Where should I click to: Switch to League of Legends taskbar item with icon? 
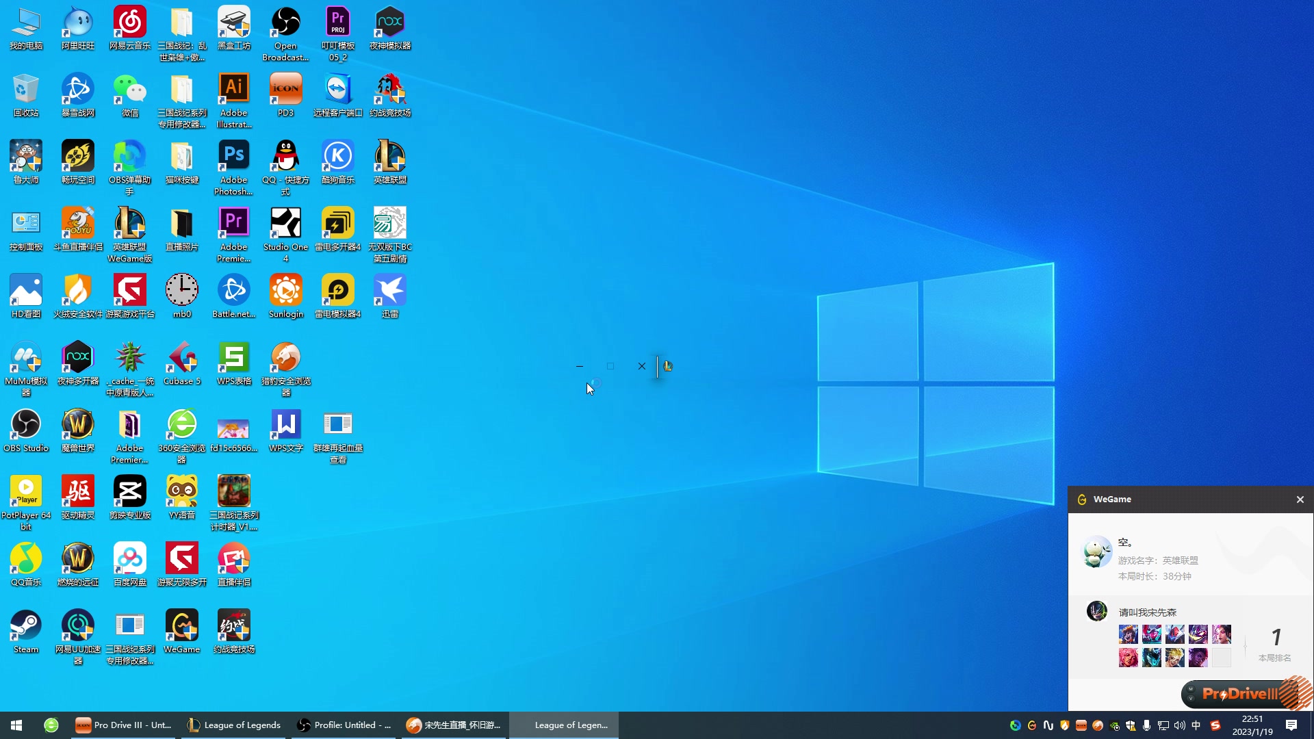(x=235, y=725)
